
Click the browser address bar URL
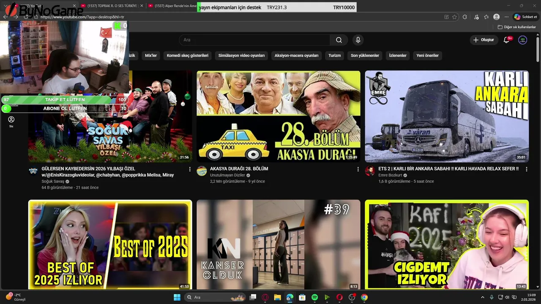click(x=82, y=17)
